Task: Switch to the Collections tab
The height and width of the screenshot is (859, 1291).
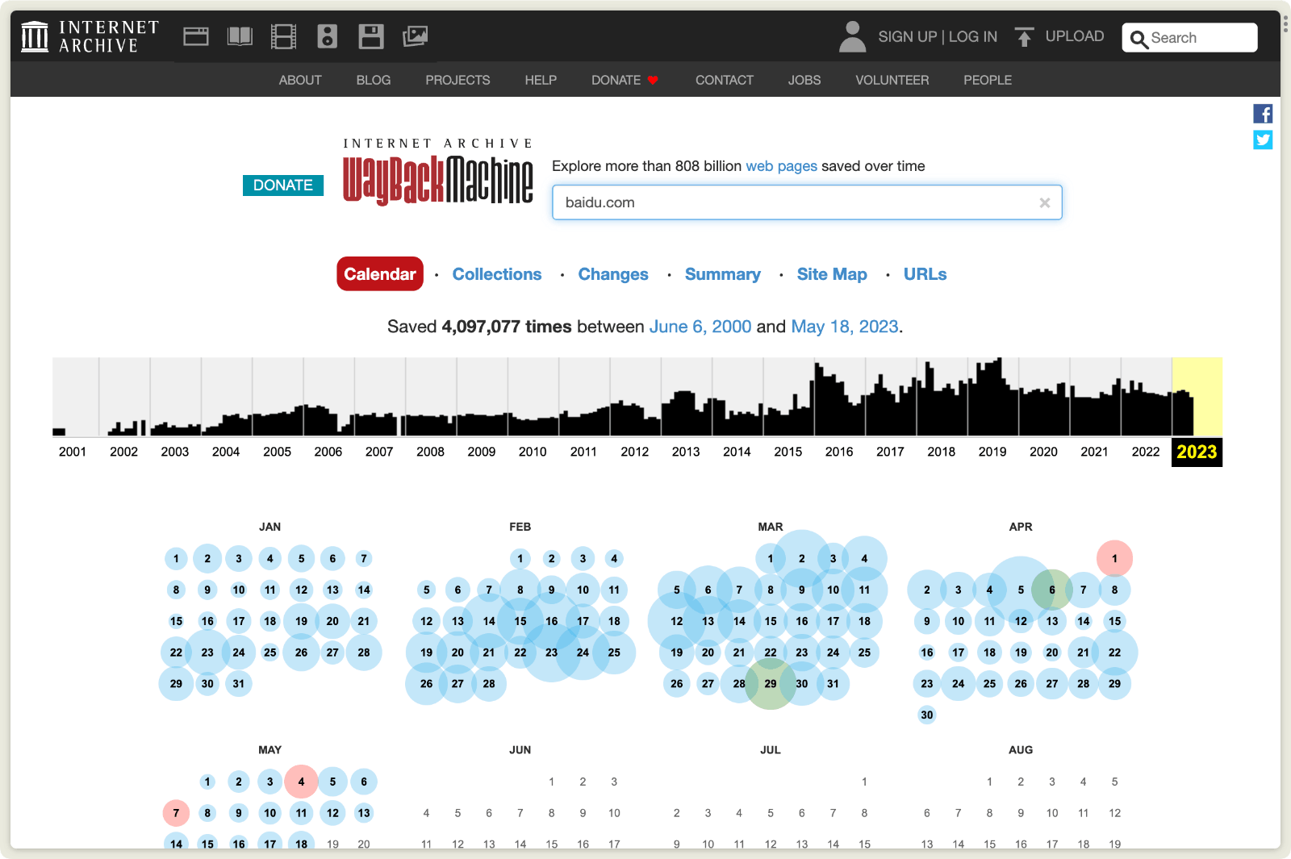Action: tap(497, 274)
